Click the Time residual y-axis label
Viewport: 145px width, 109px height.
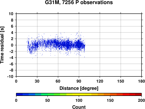[x=2, y=45]
